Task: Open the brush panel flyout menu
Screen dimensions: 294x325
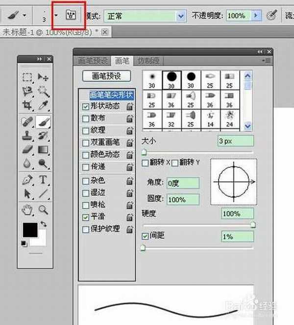Action: (267, 61)
